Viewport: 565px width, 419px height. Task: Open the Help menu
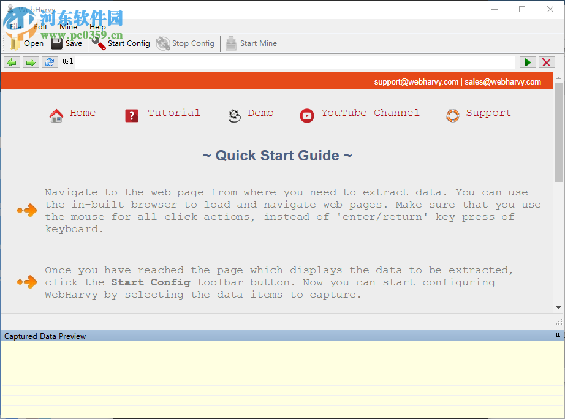coord(97,26)
